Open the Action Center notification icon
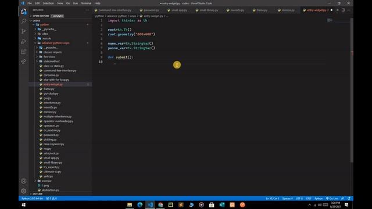Image resolution: width=372 pixels, height=209 pixels. click(x=346, y=205)
